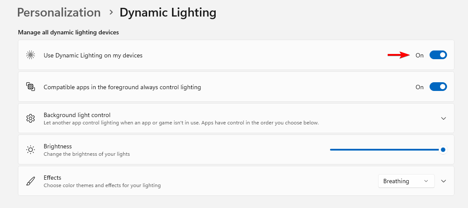Viewport: 468px width, 208px height.
Task: Click the Dynamic Lighting page title
Action: (x=168, y=13)
